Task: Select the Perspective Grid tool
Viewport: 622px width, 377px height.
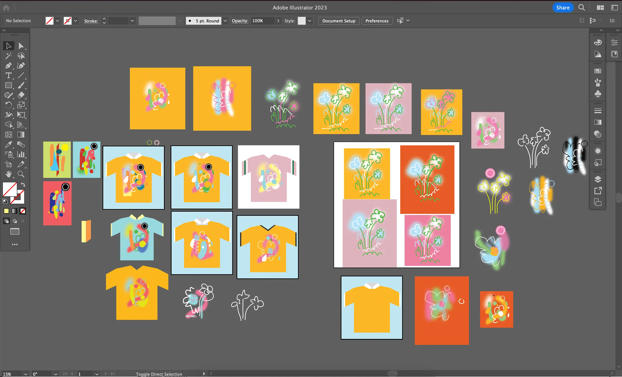Action: pyautogui.click(x=21, y=125)
